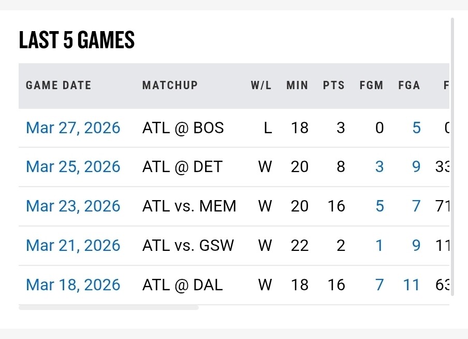The width and height of the screenshot is (468, 339).
Task: Open the Mar 21, 2026 game link
Action: [73, 245]
